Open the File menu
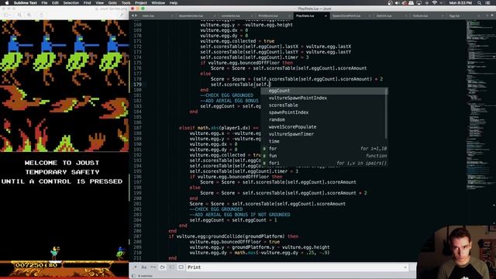Viewport: 496px width, 279px height. point(44,3)
